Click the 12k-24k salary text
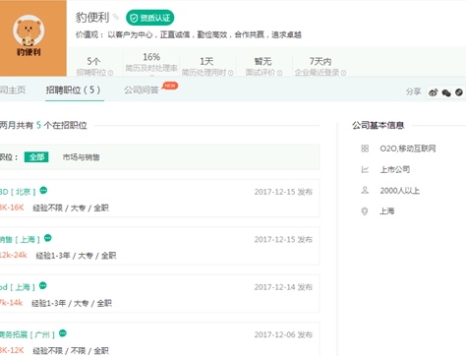This screenshot has height=356, width=466. (14, 255)
